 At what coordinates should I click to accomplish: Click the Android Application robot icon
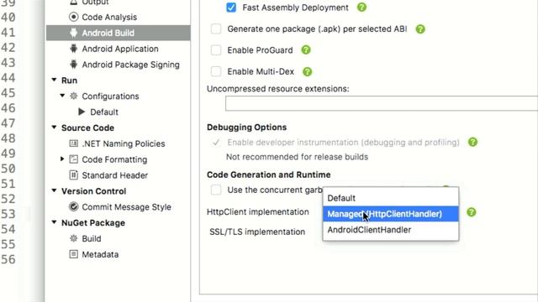tap(73, 49)
